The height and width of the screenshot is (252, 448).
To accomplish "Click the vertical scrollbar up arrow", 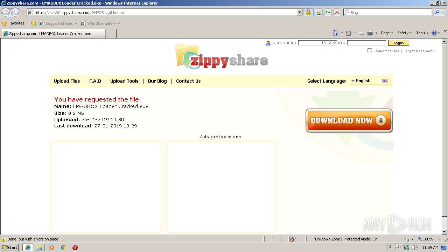I will (445, 41).
